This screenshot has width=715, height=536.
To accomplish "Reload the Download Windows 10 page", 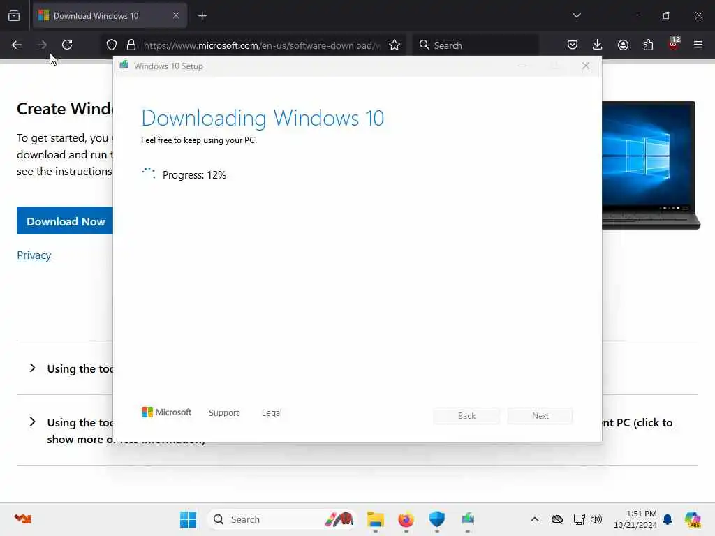I will [67, 45].
